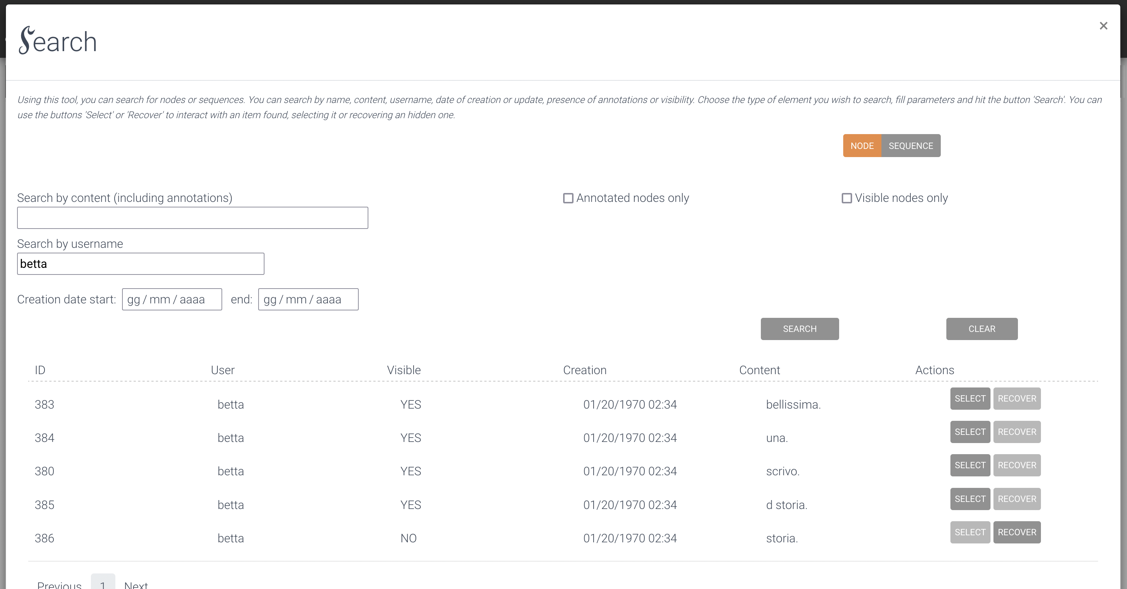Click the Visible column header
The width and height of the screenshot is (1127, 589).
[403, 370]
